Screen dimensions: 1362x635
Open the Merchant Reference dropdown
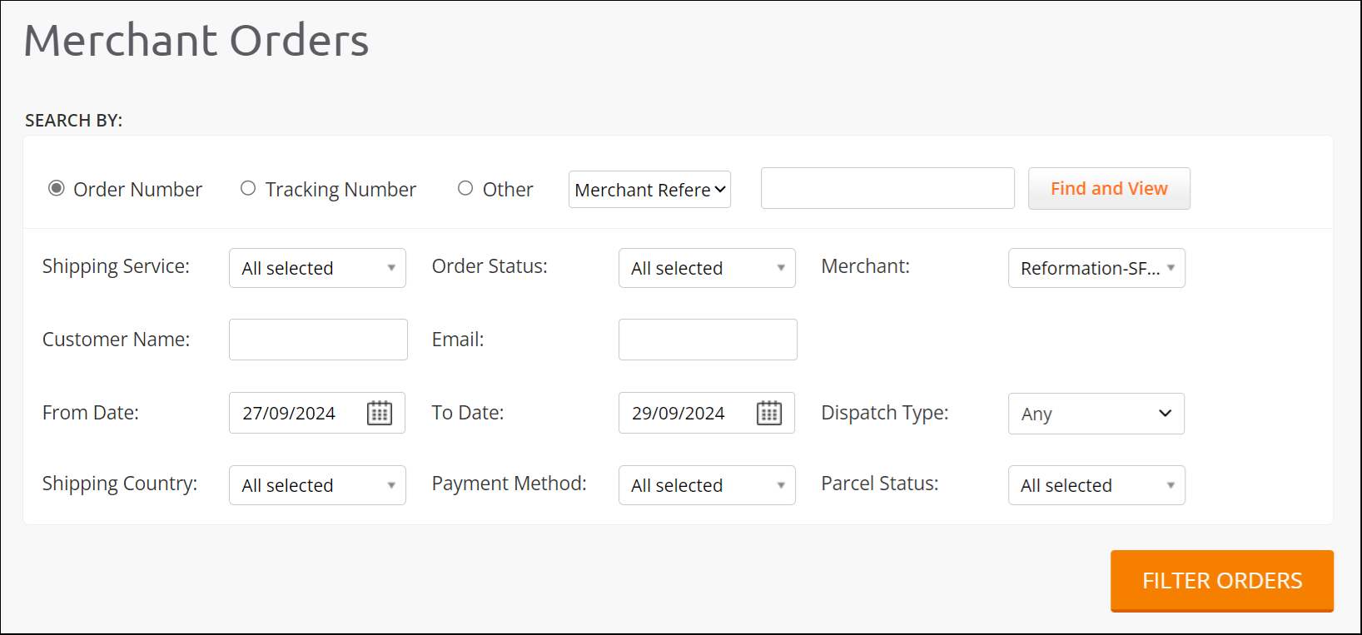click(x=649, y=190)
